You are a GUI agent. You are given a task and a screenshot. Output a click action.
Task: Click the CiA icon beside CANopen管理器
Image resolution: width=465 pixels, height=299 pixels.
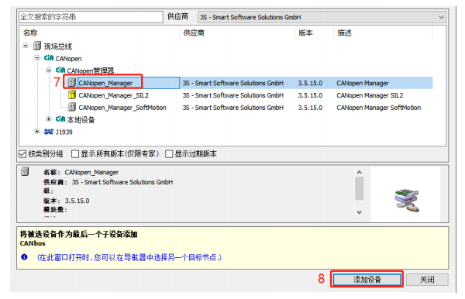pyautogui.click(x=60, y=70)
